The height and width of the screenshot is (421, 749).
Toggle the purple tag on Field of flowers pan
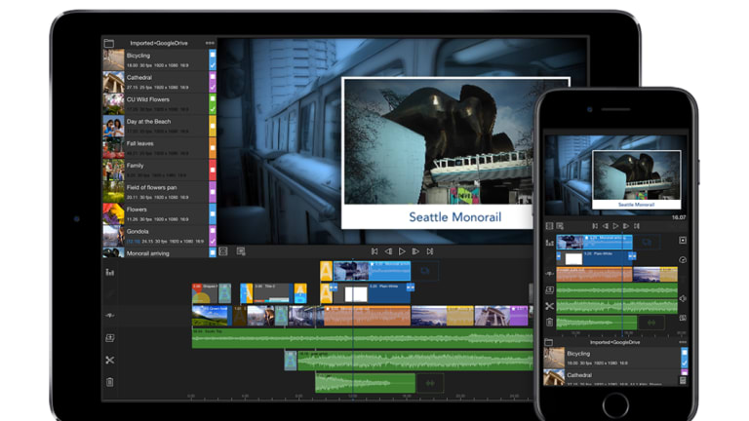click(213, 191)
